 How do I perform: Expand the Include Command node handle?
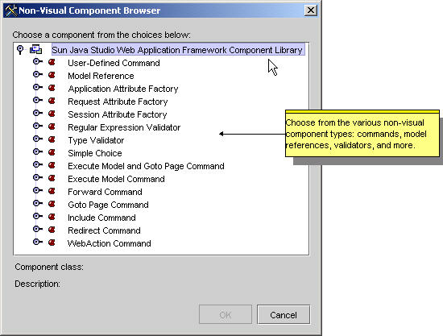point(38,216)
